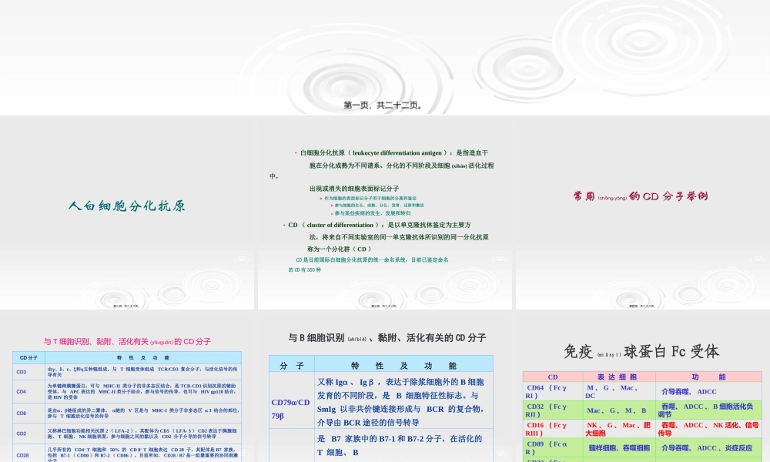Select the 与T细胞识别、黏附、活化有关的CD分子 slide
The height and width of the screenshot is (462, 770).
click(128, 340)
